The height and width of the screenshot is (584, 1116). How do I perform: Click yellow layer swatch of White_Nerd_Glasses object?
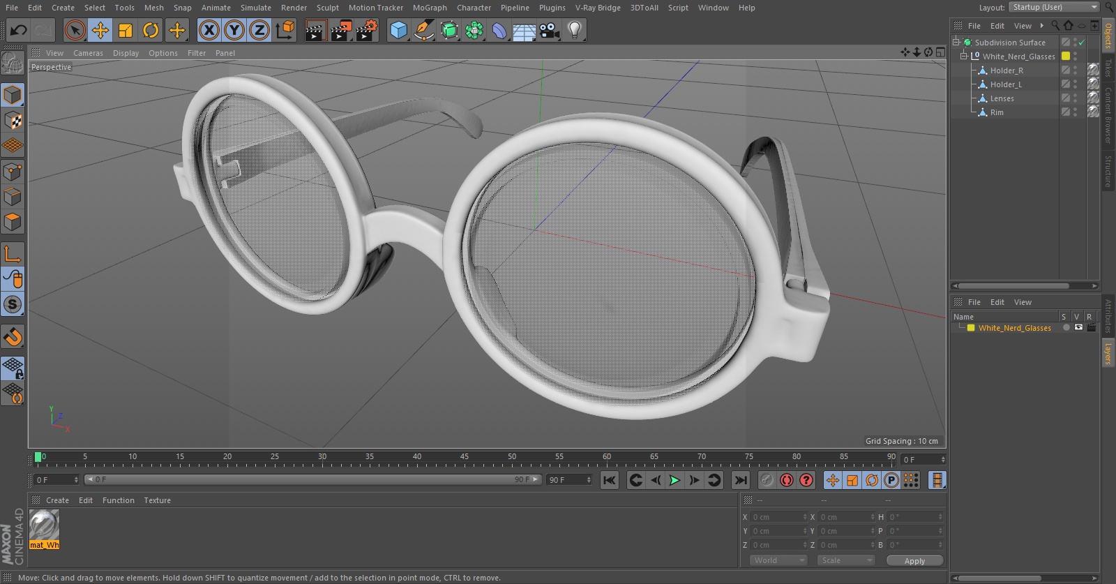tap(1066, 56)
